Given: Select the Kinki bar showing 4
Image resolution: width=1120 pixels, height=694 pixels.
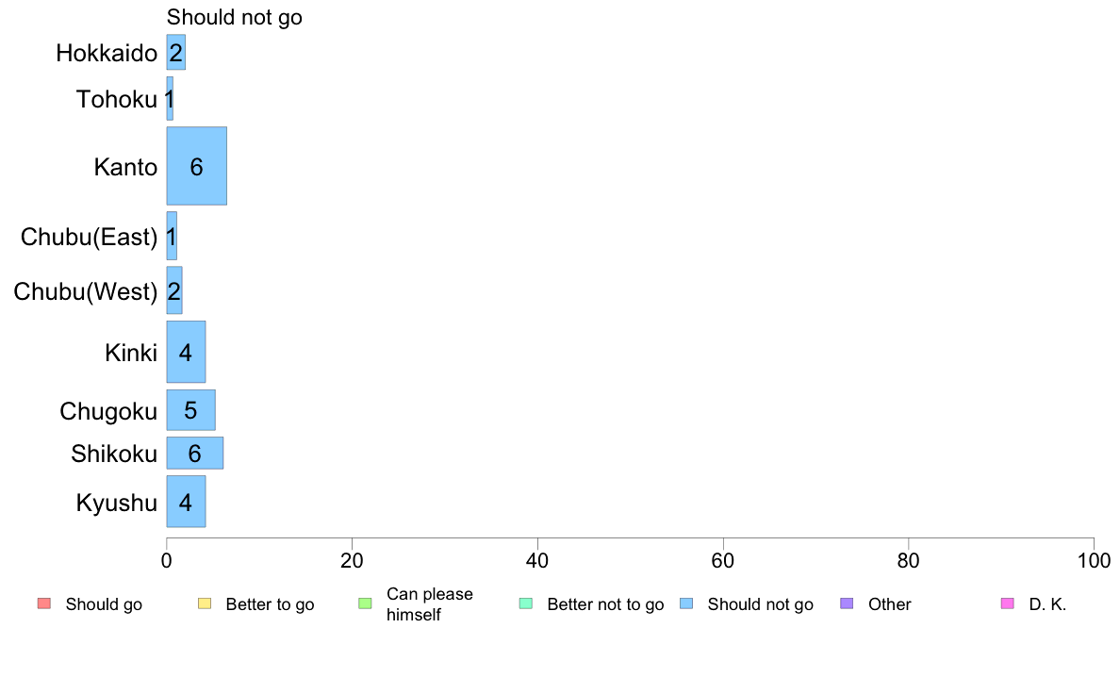Looking at the screenshot, I should click(186, 352).
